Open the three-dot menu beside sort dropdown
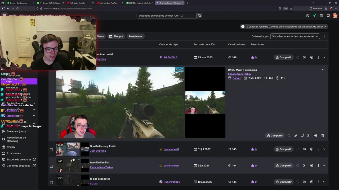Viewport: 339px width, 190px height. point(324,36)
